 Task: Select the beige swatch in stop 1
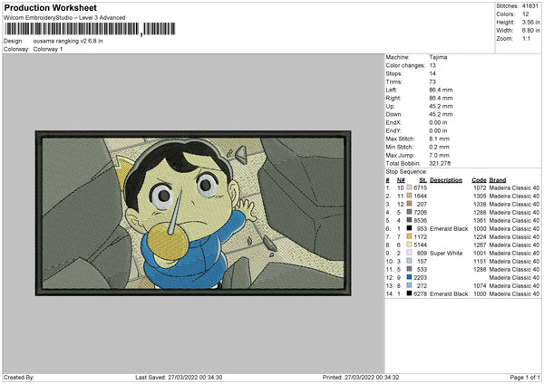coord(411,187)
